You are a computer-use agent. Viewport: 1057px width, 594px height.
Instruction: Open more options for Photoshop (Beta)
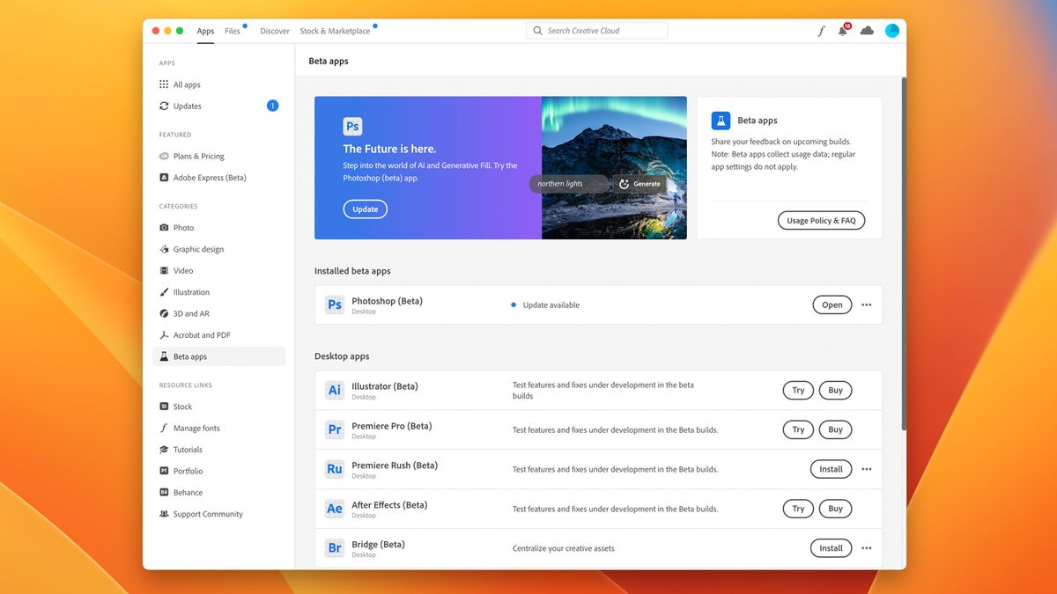867,305
